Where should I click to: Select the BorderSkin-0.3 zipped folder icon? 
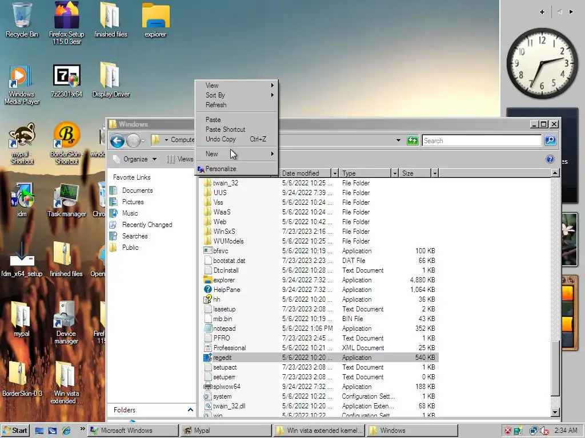tap(22, 379)
